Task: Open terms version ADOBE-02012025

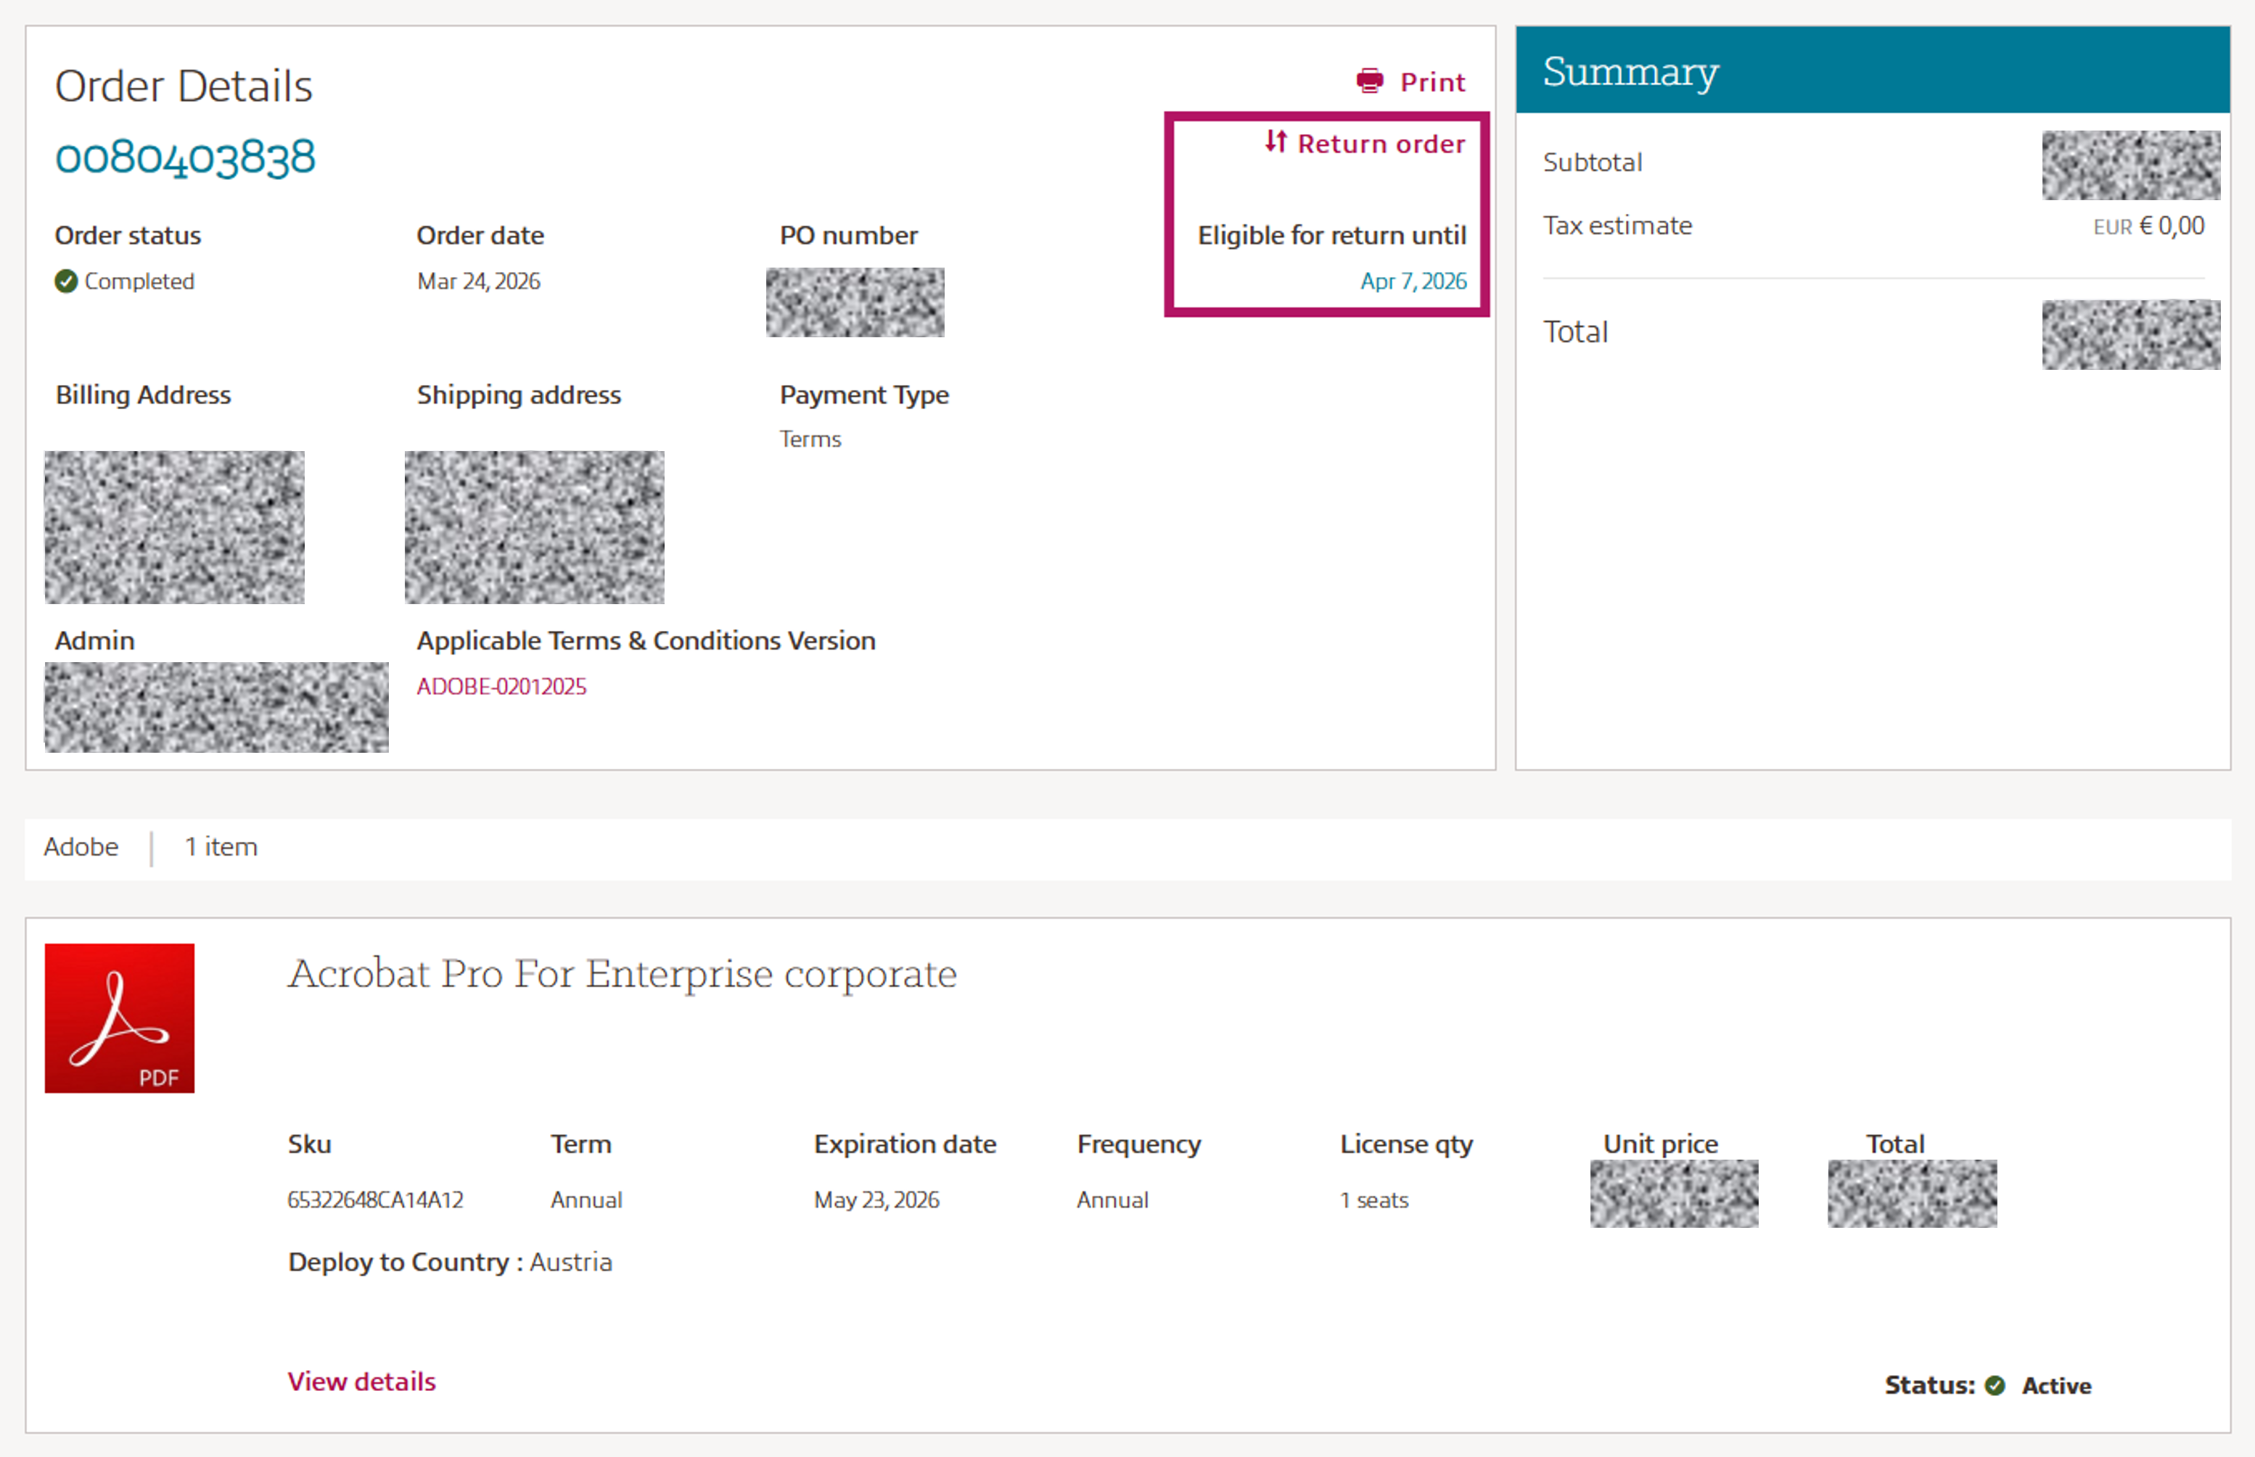Action: click(501, 687)
